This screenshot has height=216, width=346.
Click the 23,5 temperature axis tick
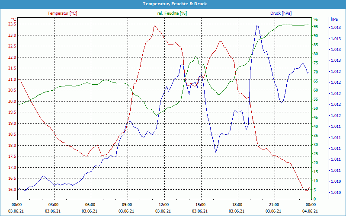click(12, 24)
